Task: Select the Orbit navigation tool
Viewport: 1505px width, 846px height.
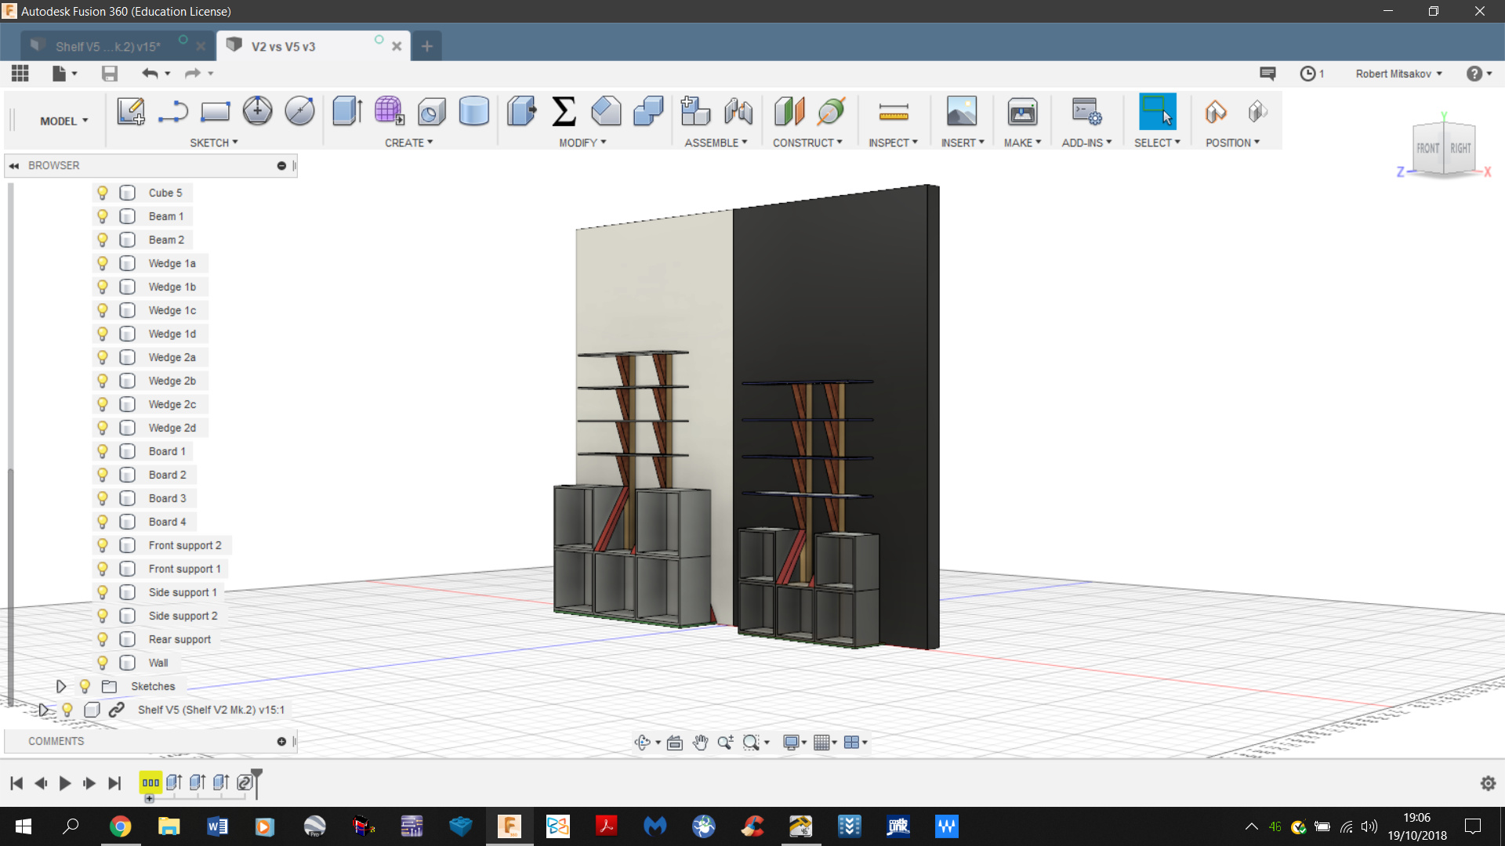Action: [643, 742]
